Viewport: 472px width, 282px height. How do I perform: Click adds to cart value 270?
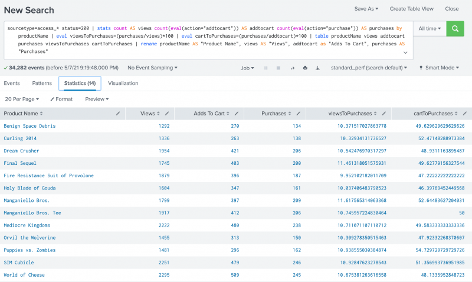coord(235,126)
